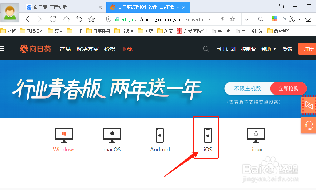Open a new tab with plus
This screenshot has width=316, height=190.
pos(196,7)
